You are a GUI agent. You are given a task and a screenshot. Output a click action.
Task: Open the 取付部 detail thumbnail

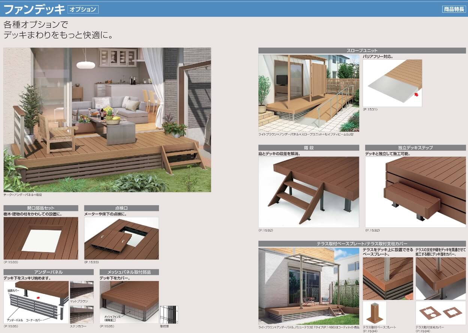pyautogui.click(x=169, y=315)
